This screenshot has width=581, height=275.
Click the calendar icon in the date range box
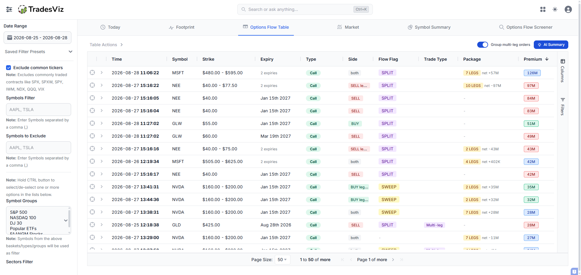10,37
